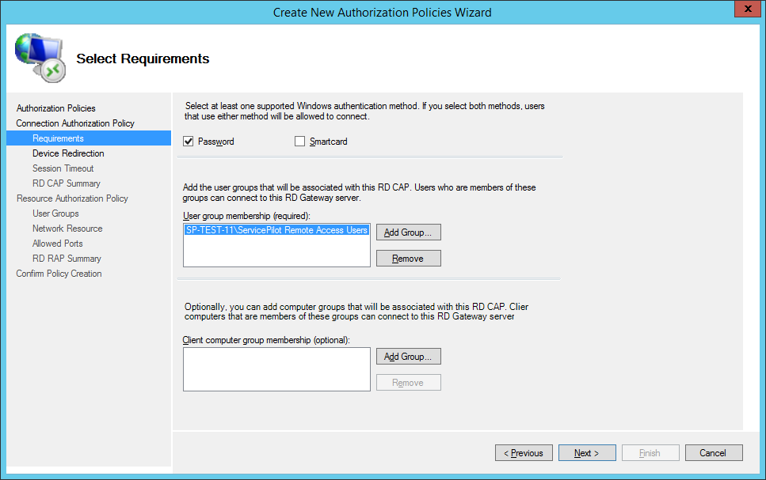This screenshot has width=766, height=480.
Task: Click the Network Resource step
Action: coord(67,229)
